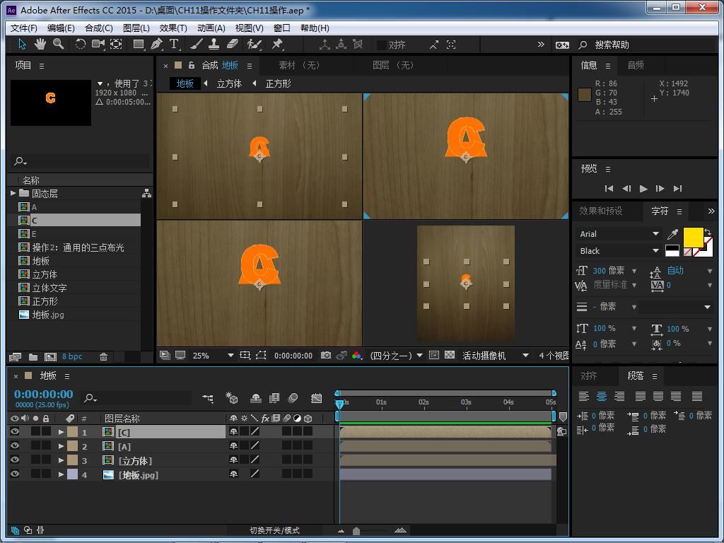This screenshot has height=543, width=724.
Task: Select the Hand tool
Action: [x=40, y=45]
